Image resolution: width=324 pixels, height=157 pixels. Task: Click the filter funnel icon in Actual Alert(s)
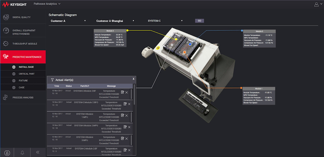(x=52, y=80)
